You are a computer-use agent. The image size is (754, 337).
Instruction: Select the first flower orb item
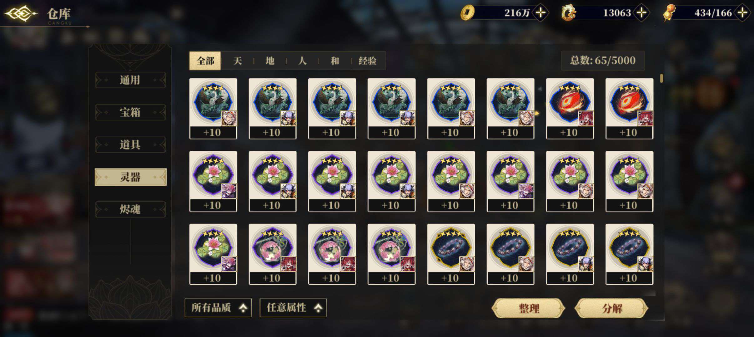tap(273, 254)
